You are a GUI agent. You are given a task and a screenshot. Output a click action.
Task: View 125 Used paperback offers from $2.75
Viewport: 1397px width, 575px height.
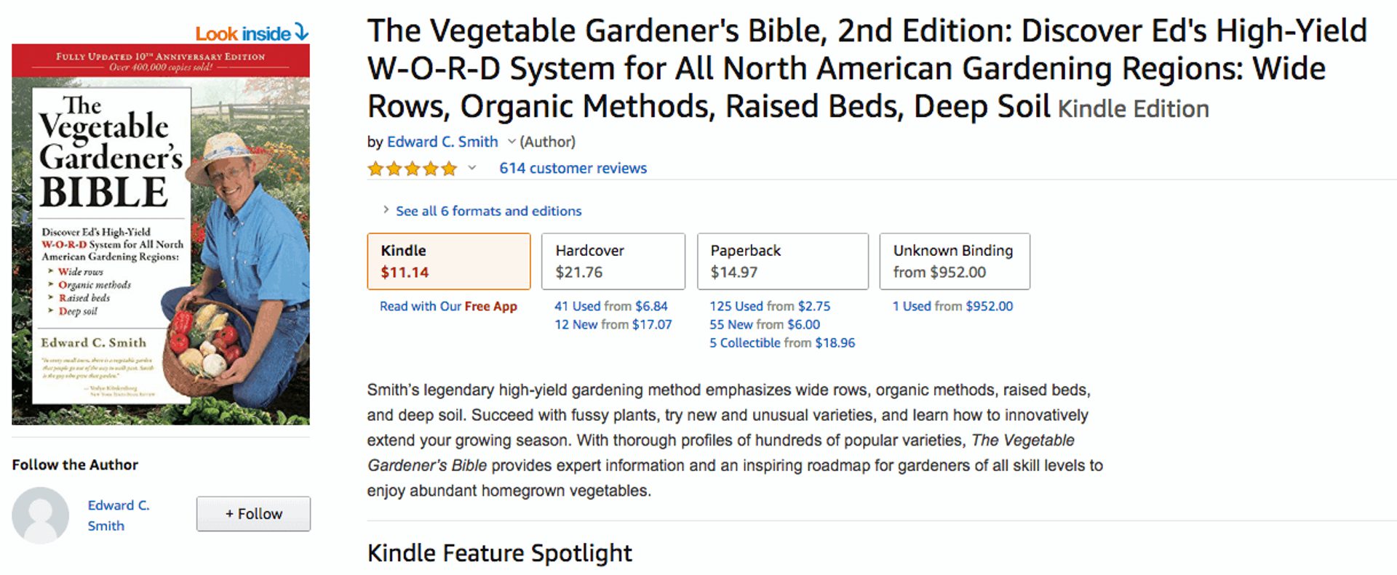click(768, 306)
